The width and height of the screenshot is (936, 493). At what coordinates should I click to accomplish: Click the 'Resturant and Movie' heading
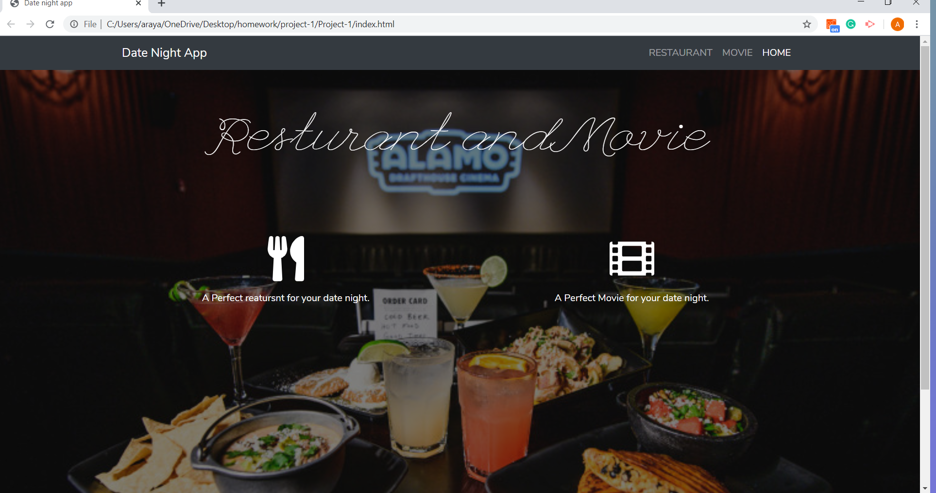(x=457, y=135)
